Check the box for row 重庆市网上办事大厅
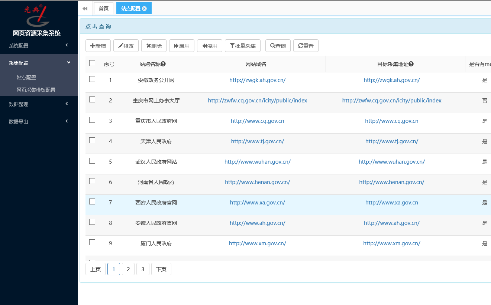The width and height of the screenshot is (491, 305). 92,99
